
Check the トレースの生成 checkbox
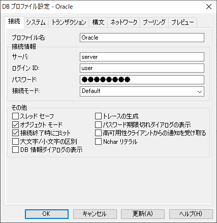tap(98, 116)
